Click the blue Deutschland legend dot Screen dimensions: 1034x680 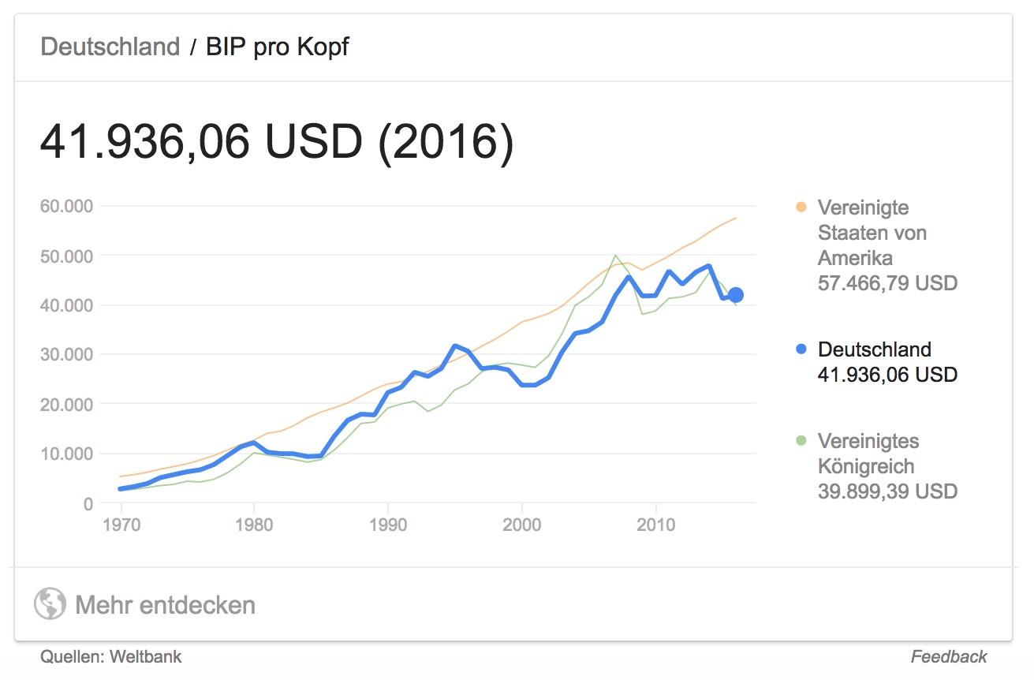coord(801,349)
